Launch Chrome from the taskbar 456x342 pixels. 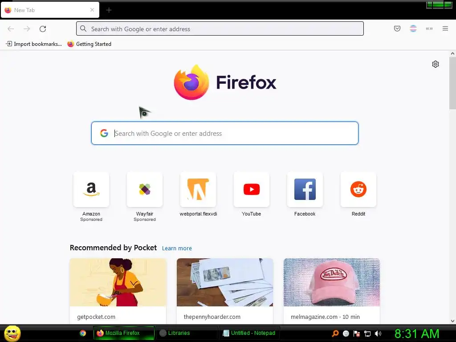point(83,333)
